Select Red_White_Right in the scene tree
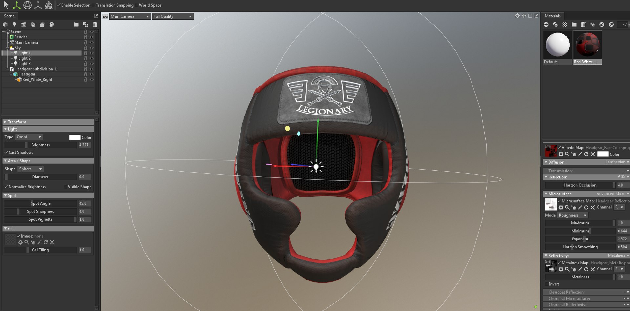Viewport: 630px width, 311px height. tap(37, 80)
